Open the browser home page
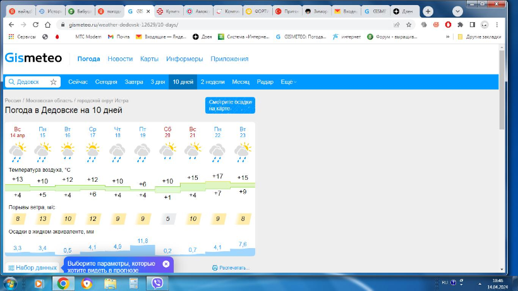 point(48,25)
